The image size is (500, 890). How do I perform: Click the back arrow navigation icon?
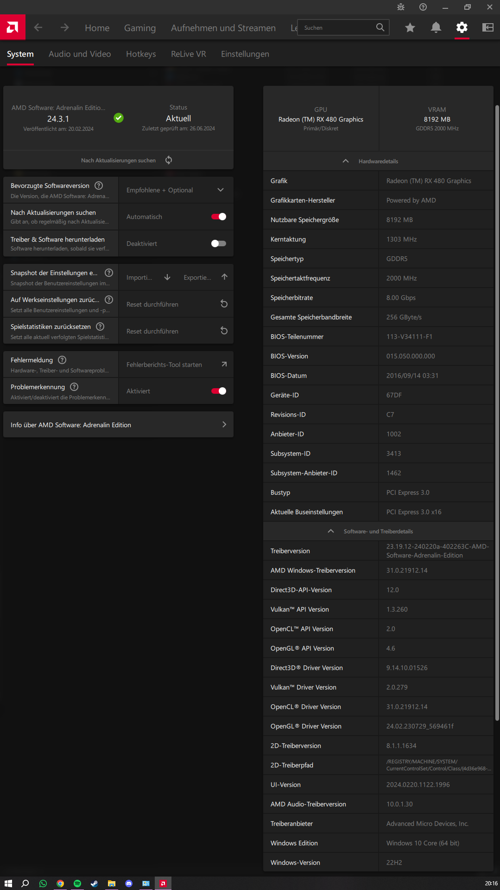click(x=38, y=28)
